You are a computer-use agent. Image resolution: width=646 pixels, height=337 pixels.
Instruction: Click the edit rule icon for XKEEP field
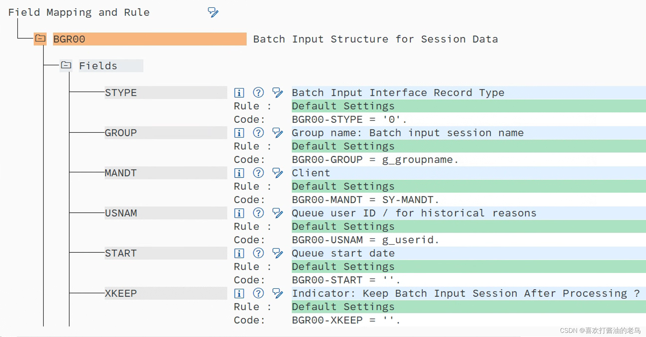click(x=278, y=293)
